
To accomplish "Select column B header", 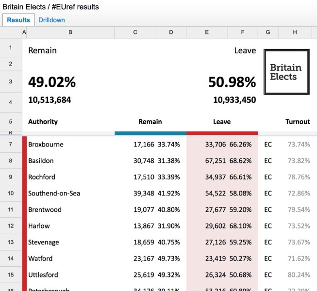I will [x=70, y=32].
